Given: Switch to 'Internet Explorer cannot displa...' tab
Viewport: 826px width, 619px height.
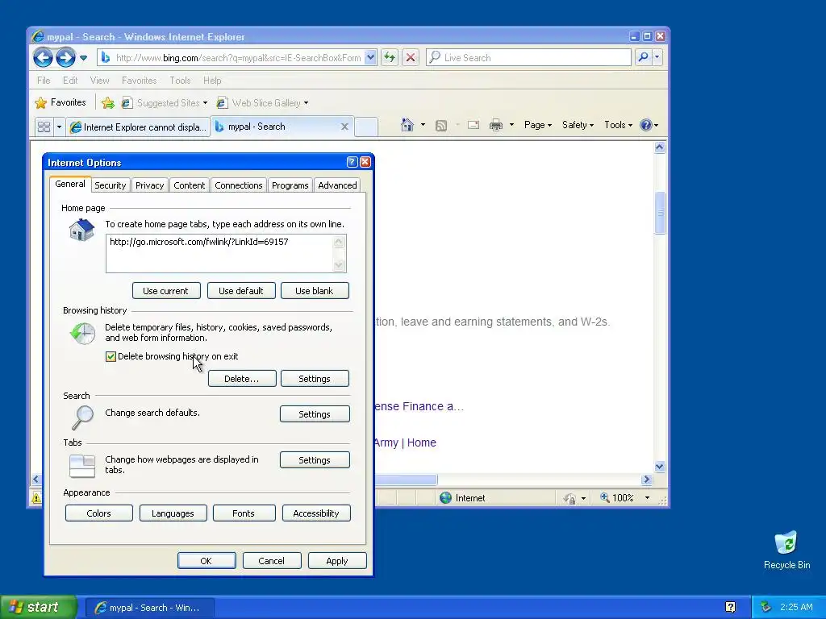Looking at the screenshot, I should click(138, 127).
